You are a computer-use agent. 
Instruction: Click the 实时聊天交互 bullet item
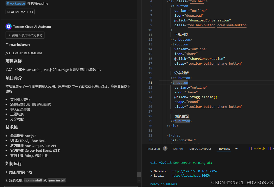click(20, 99)
